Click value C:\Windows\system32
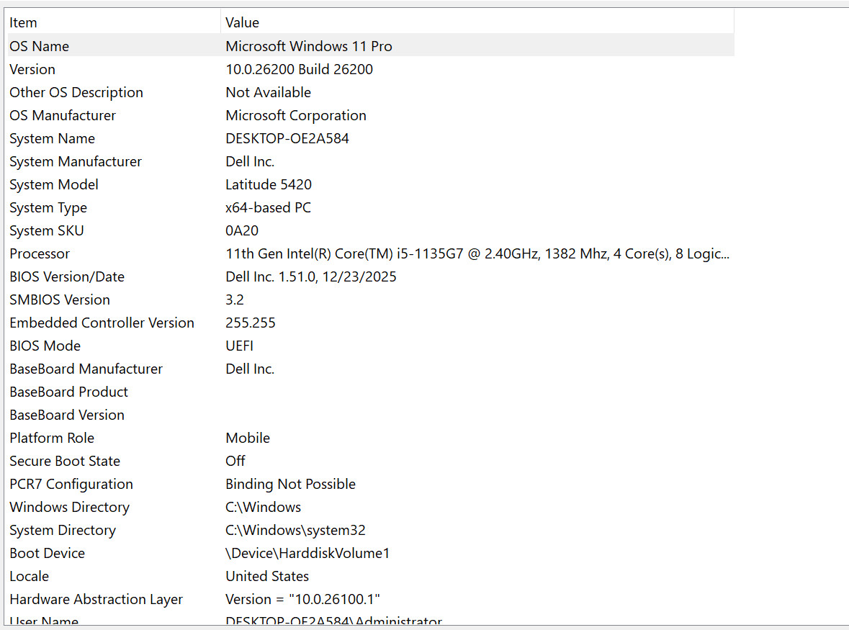Image resolution: width=849 pixels, height=630 pixels. tap(295, 531)
